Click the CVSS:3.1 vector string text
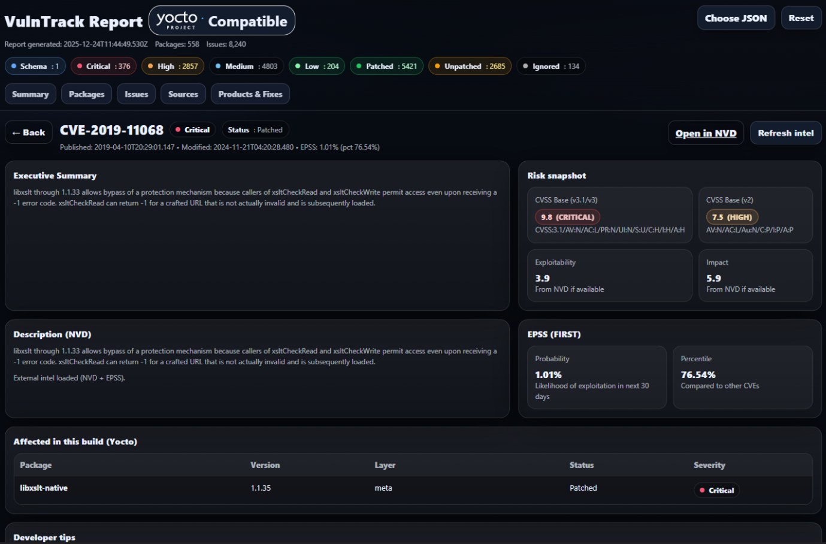The height and width of the screenshot is (544, 826). (610, 230)
